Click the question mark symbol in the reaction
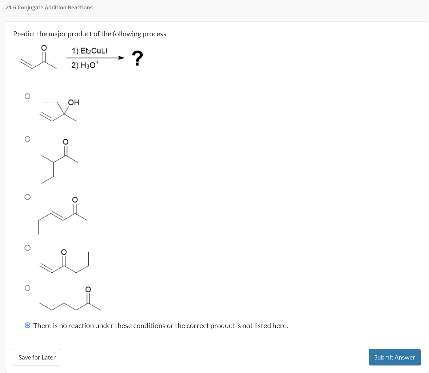Image resolution: width=429 pixels, height=373 pixels. [137, 58]
